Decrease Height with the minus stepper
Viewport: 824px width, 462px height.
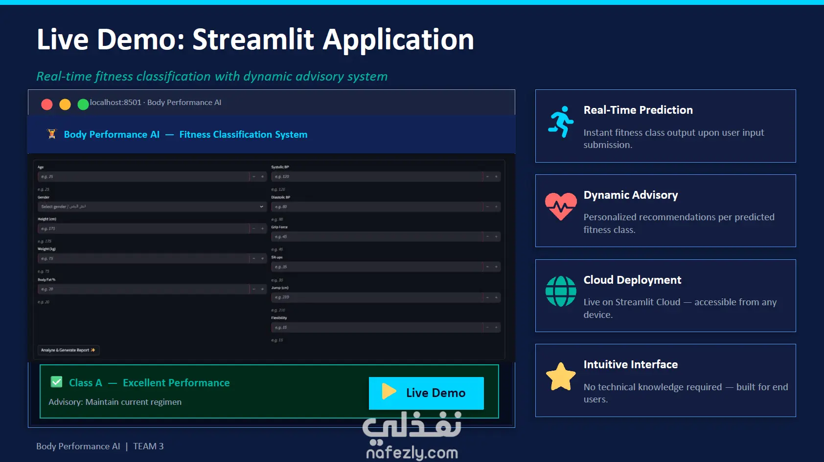(253, 229)
